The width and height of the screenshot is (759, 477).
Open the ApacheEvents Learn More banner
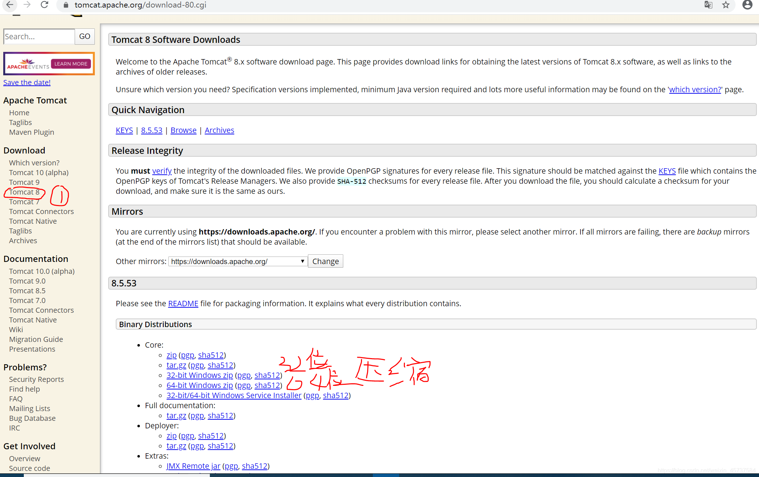click(49, 64)
